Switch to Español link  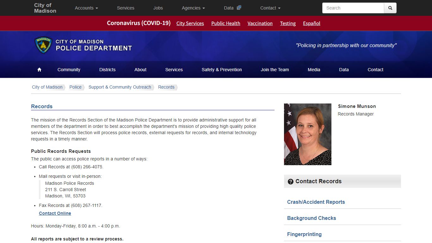(312, 23)
